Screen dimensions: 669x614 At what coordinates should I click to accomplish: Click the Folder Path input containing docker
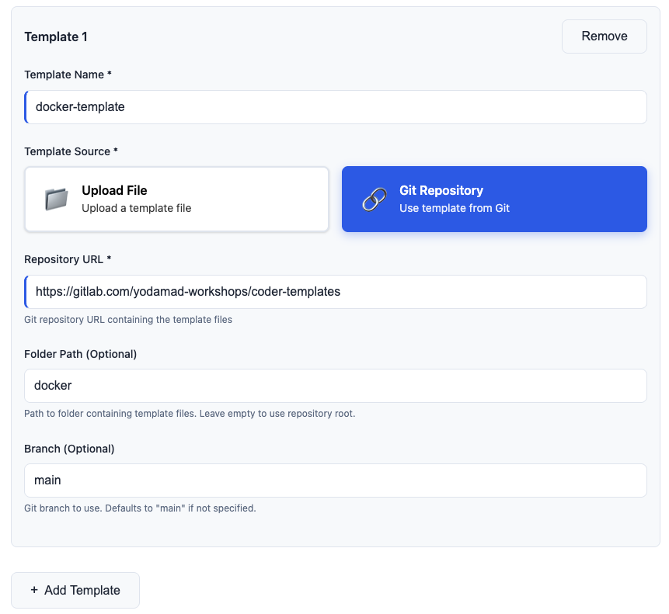[x=334, y=386]
